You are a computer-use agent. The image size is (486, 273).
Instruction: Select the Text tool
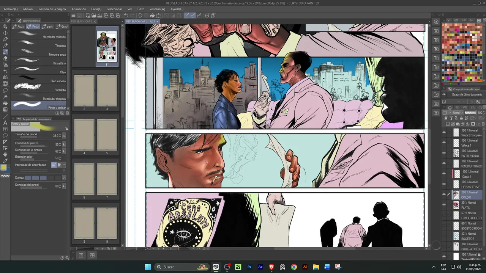click(x=5, y=123)
